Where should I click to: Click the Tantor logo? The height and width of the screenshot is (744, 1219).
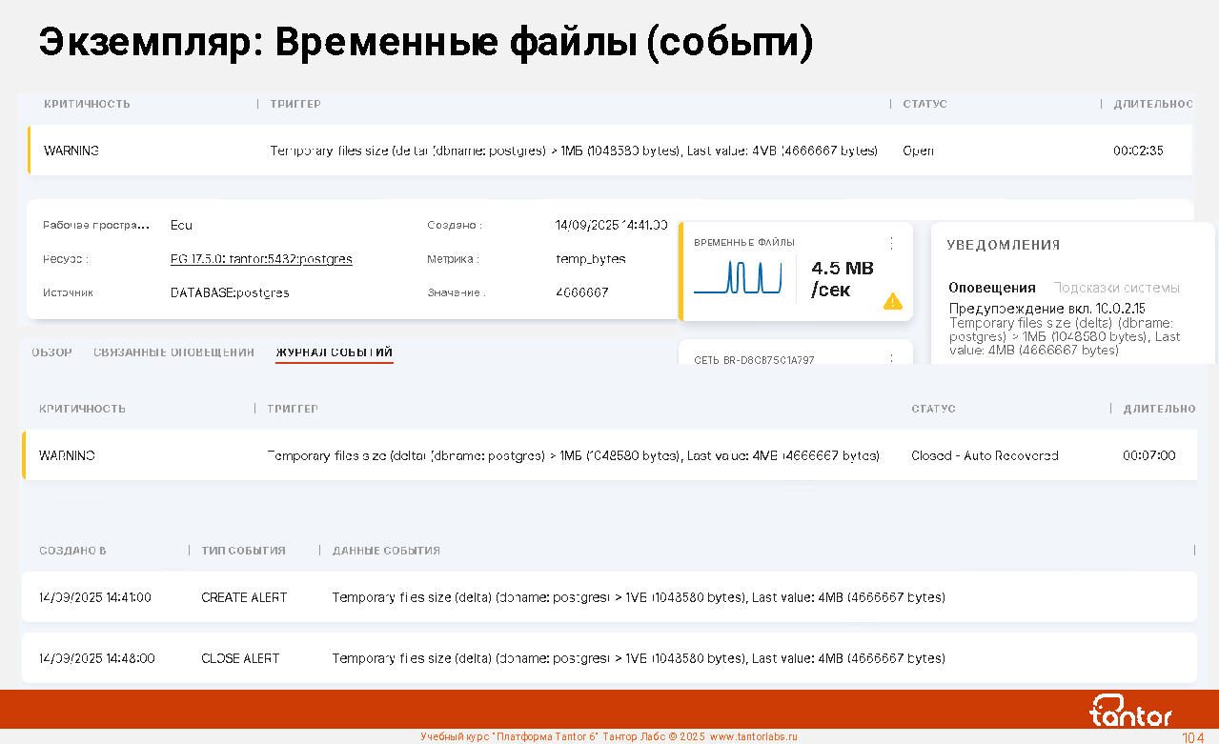[x=1130, y=711]
